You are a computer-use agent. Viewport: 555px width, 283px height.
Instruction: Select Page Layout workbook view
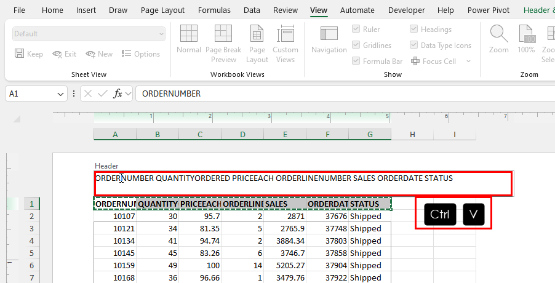pyautogui.click(x=257, y=44)
